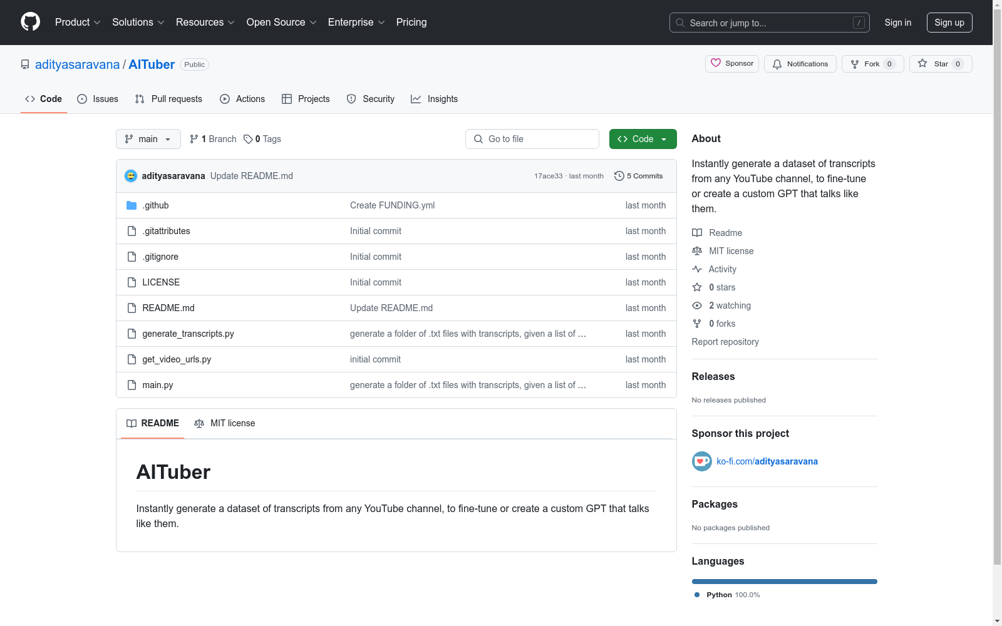Open the adityasaravana owner link in title
This screenshot has width=1002, height=626.
tap(77, 64)
